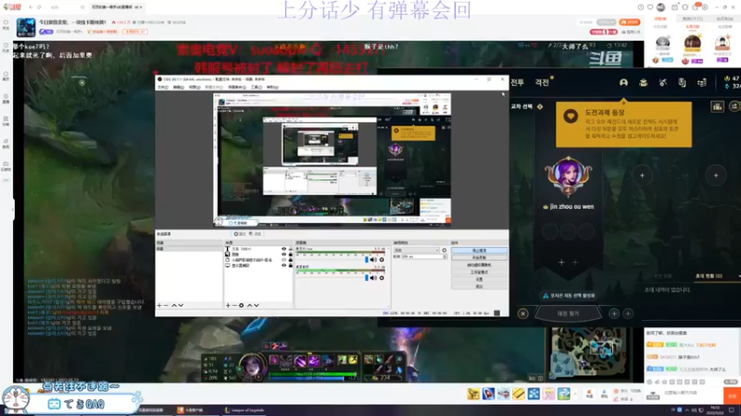Invite player via first empty plus slot

click(642, 176)
